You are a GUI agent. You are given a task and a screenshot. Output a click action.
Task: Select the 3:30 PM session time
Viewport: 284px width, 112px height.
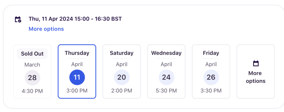(211, 91)
